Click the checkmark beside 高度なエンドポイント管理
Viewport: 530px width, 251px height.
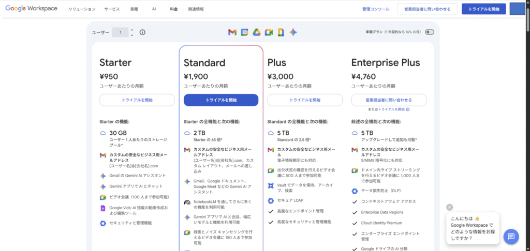tap(271, 211)
